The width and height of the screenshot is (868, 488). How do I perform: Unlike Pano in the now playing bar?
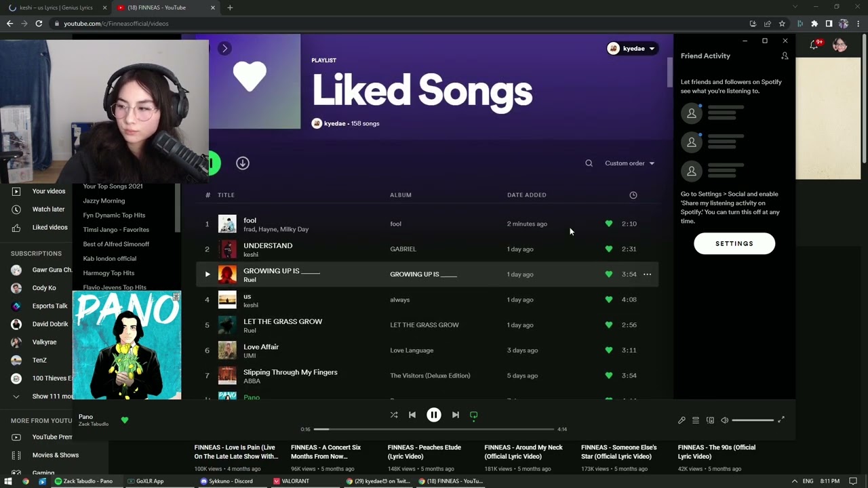(x=125, y=420)
